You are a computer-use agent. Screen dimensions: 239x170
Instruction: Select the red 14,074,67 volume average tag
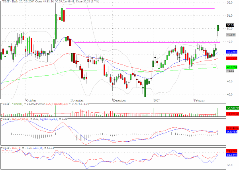coord(233,114)
